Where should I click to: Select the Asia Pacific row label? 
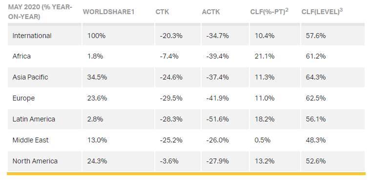point(30,78)
